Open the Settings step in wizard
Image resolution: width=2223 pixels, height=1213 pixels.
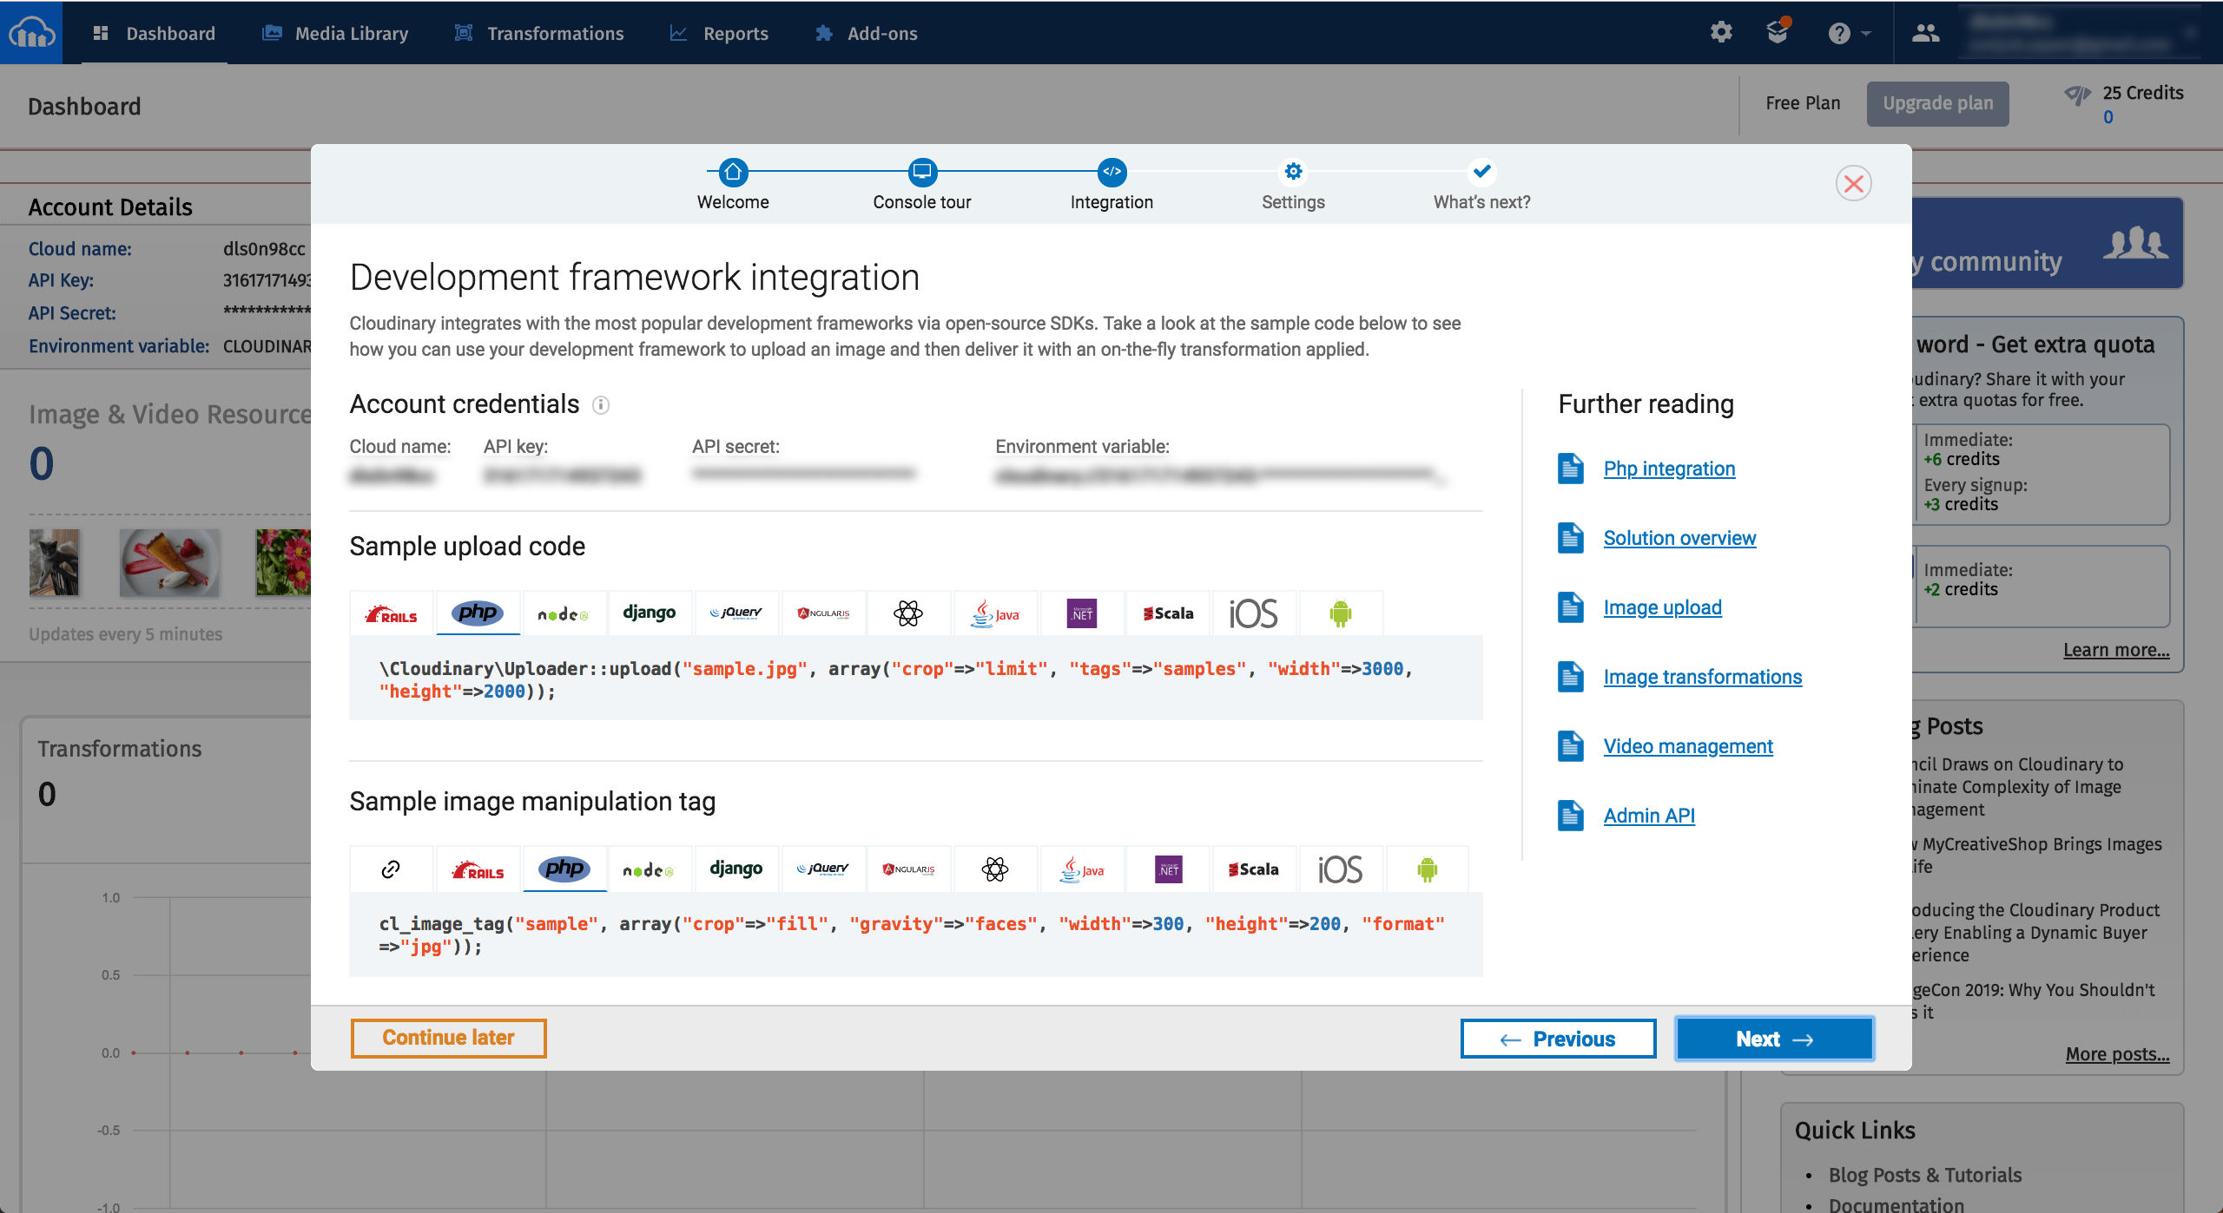(1291, 174)
